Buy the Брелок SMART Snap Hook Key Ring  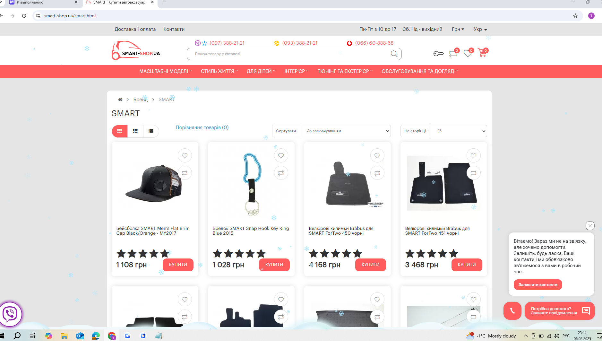[x=274, y=265]
